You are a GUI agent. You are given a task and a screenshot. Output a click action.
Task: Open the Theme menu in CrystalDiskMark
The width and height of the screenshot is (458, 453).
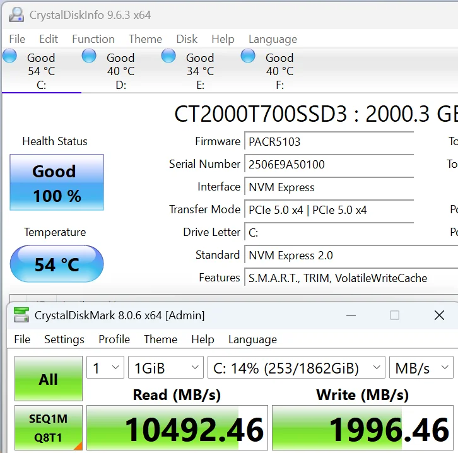click(x=161, y=339)
